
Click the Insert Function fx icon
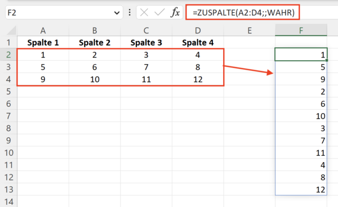[x=175, y=12]
